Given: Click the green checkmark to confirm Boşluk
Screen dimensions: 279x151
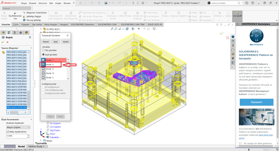Looking at the screenshot, I should [x=3, y=42].
